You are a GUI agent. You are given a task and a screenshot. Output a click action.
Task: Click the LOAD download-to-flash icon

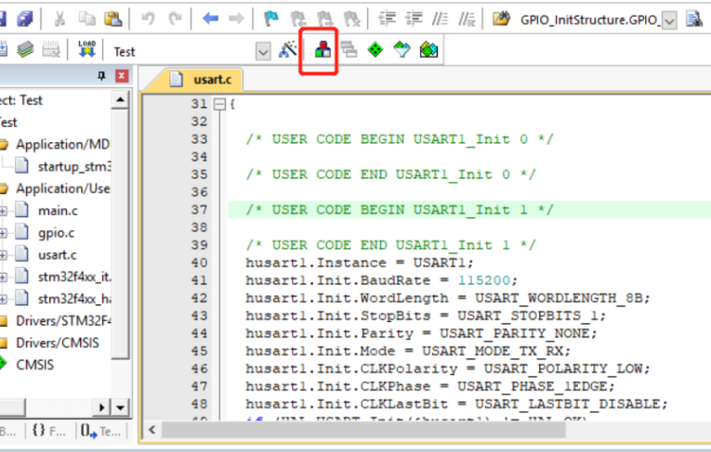pos(87,49)
